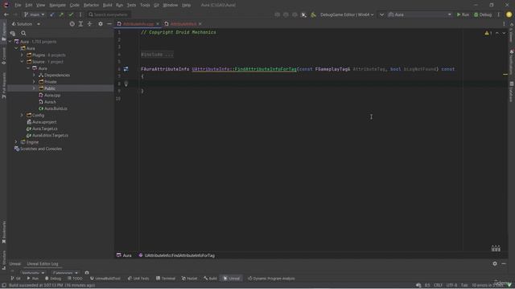Click the git push arrow icon
Image resolution: width=515 pixels, height=289 pixels.
click(x=61, y=14)
